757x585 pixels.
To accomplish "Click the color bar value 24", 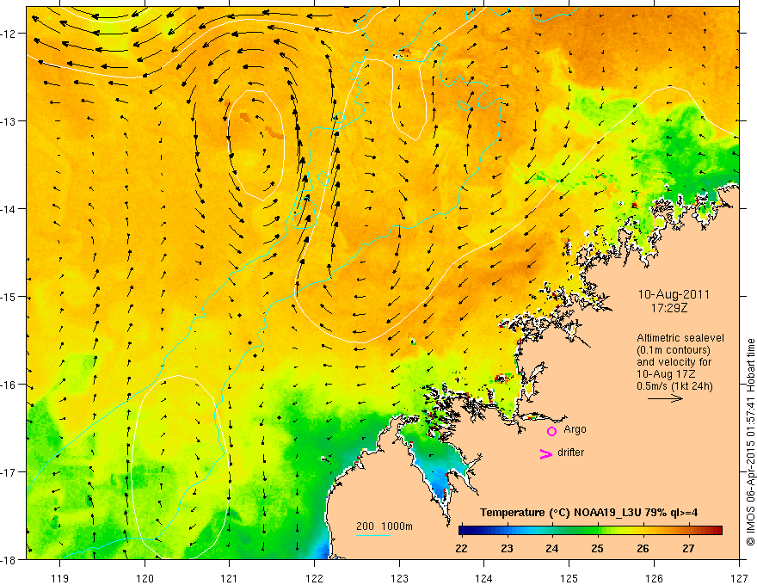I will (551, 549).
